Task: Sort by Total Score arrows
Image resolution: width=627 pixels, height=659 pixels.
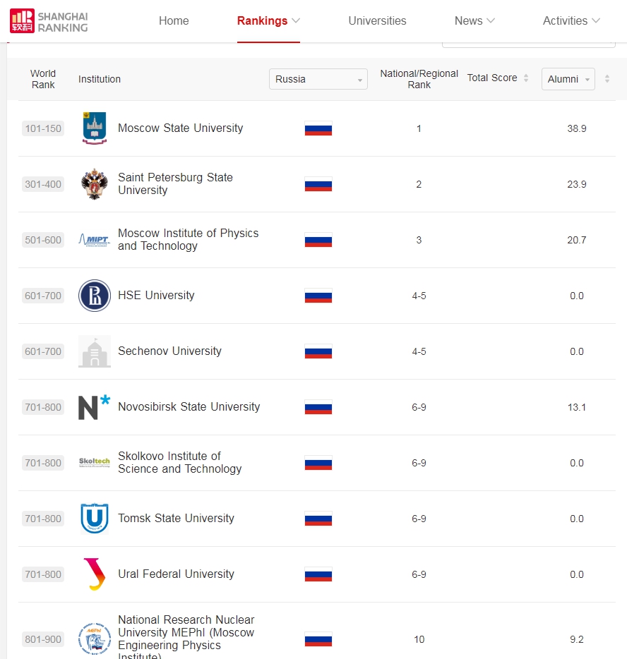Action: pyautogui.click(x=525, y=78)
